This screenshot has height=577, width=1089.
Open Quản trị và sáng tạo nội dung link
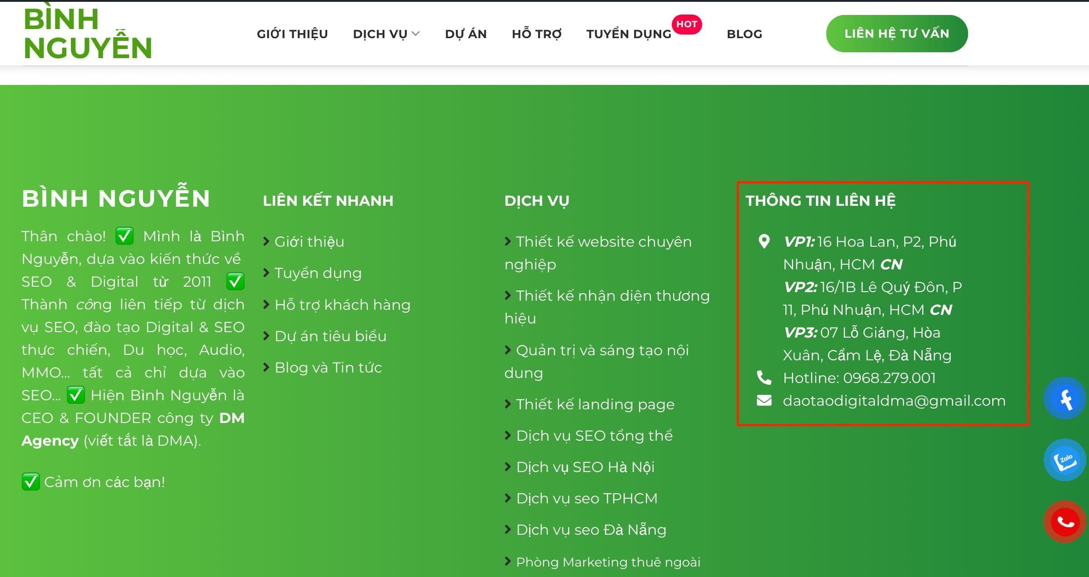click(x=597, y=361)
